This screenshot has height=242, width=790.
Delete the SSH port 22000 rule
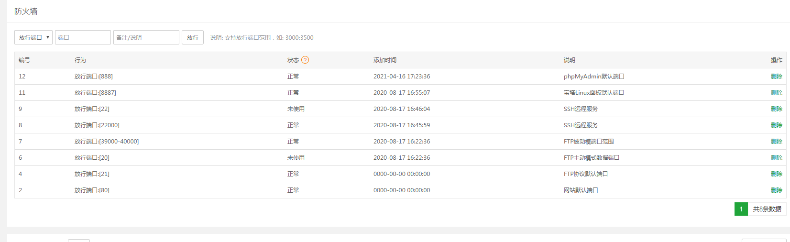(x=776, y=125)
